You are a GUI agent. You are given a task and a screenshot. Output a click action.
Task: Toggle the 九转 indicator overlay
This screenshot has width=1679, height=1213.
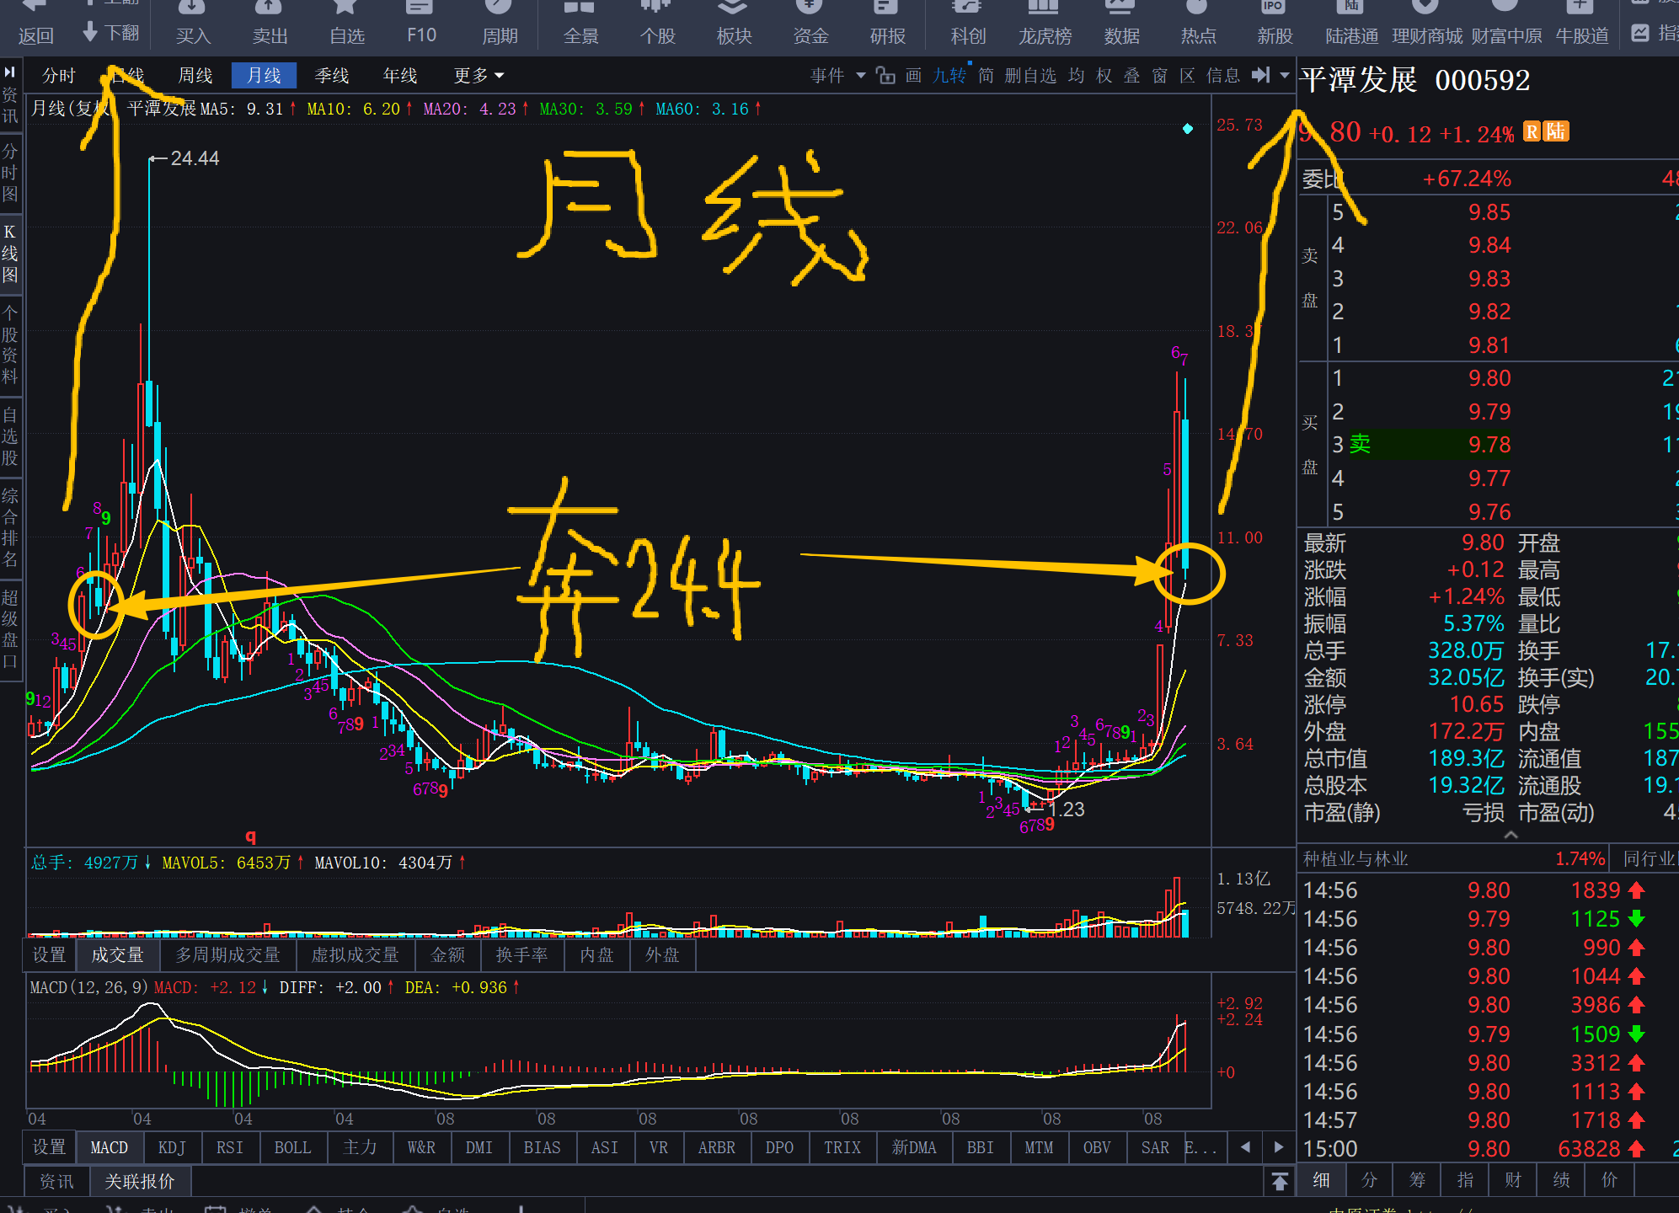[x=949, y=76]
